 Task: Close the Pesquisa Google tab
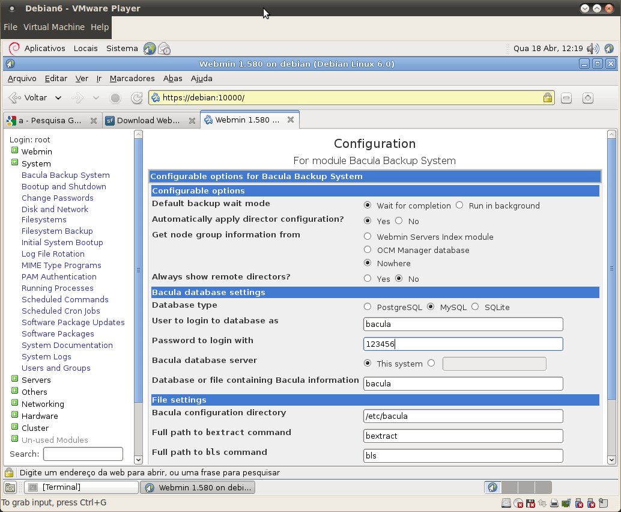[94, 120]
